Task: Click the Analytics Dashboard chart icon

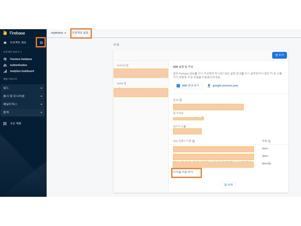Action: coord(5,71)
